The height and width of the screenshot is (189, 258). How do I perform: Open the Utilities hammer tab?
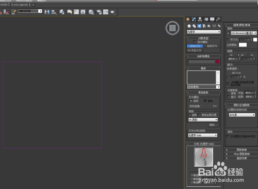click(x=218, y=19)
